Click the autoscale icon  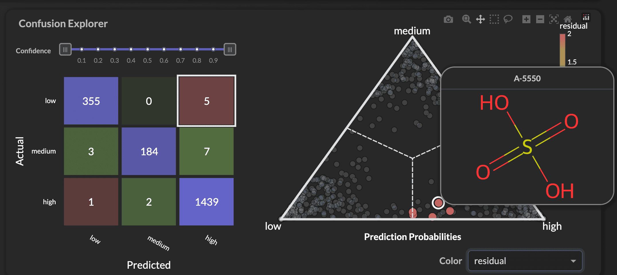pyautogui.click(x=554, y=19)
